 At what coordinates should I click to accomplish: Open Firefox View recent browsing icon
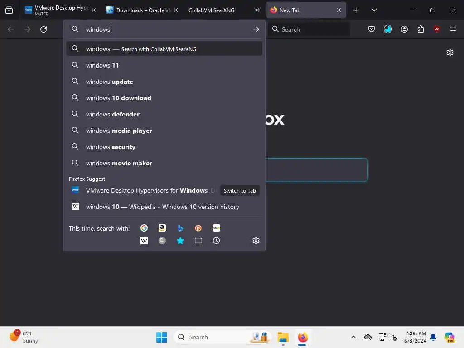(9, 10)
